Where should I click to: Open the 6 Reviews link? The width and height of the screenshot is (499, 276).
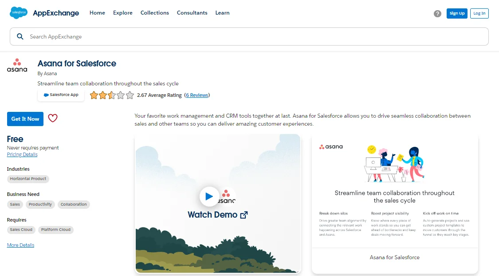pos(197,95)
